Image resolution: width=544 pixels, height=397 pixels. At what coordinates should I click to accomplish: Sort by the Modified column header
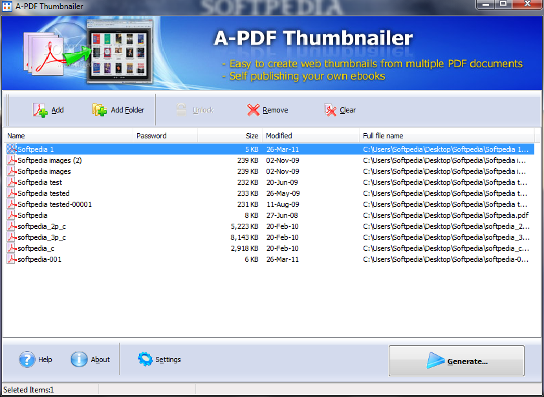pos(310,136)
